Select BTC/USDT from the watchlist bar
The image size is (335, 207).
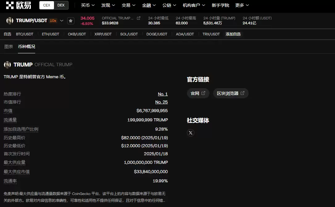[x=25, y=34]
